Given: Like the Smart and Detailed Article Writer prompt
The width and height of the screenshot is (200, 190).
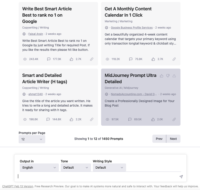Looking at the screenshot, I should 71,119.
